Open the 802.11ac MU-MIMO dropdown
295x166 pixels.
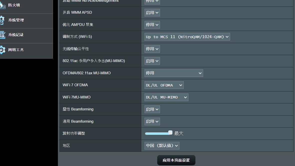[x=152, y=61]
